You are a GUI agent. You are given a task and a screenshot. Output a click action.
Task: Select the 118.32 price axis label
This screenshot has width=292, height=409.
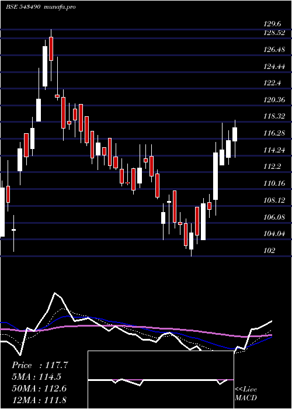tap(274, 117)
